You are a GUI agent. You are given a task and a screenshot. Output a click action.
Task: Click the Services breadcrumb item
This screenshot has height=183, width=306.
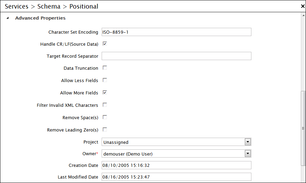coord(17,7)
